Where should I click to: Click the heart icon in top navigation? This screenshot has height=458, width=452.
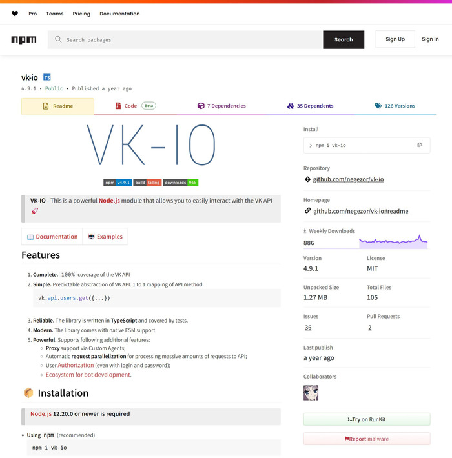point(15,14)
